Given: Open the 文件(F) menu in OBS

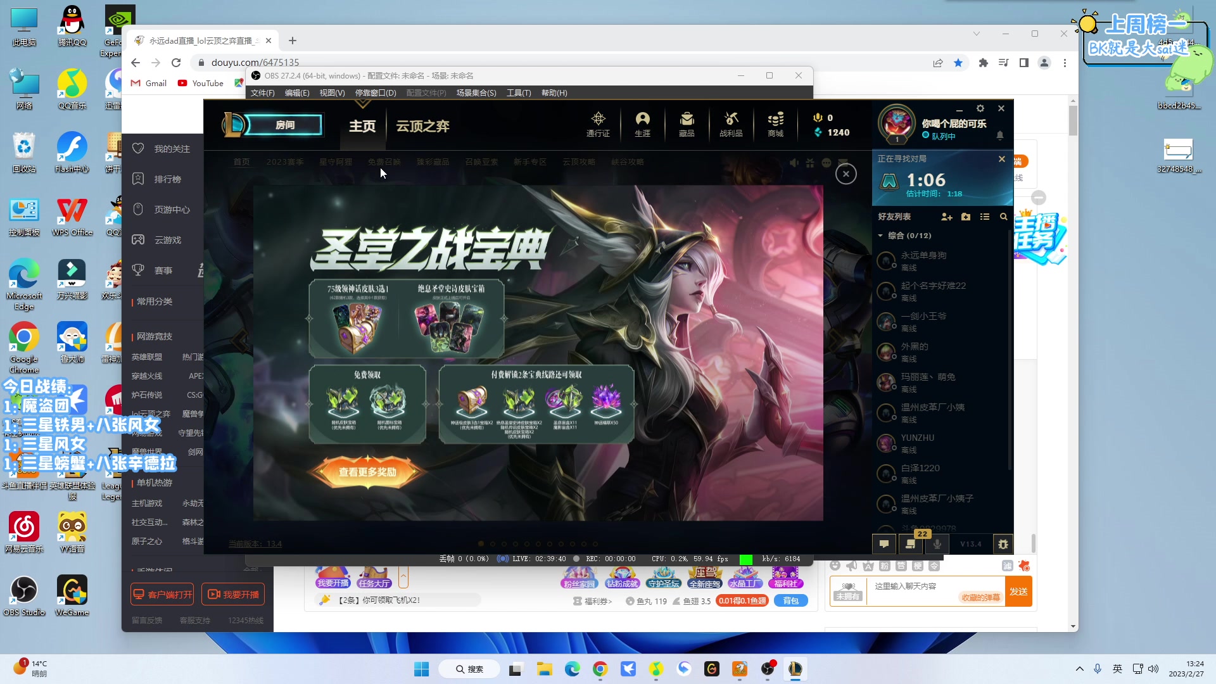Looking at the screenshot, I should [263, 92].
